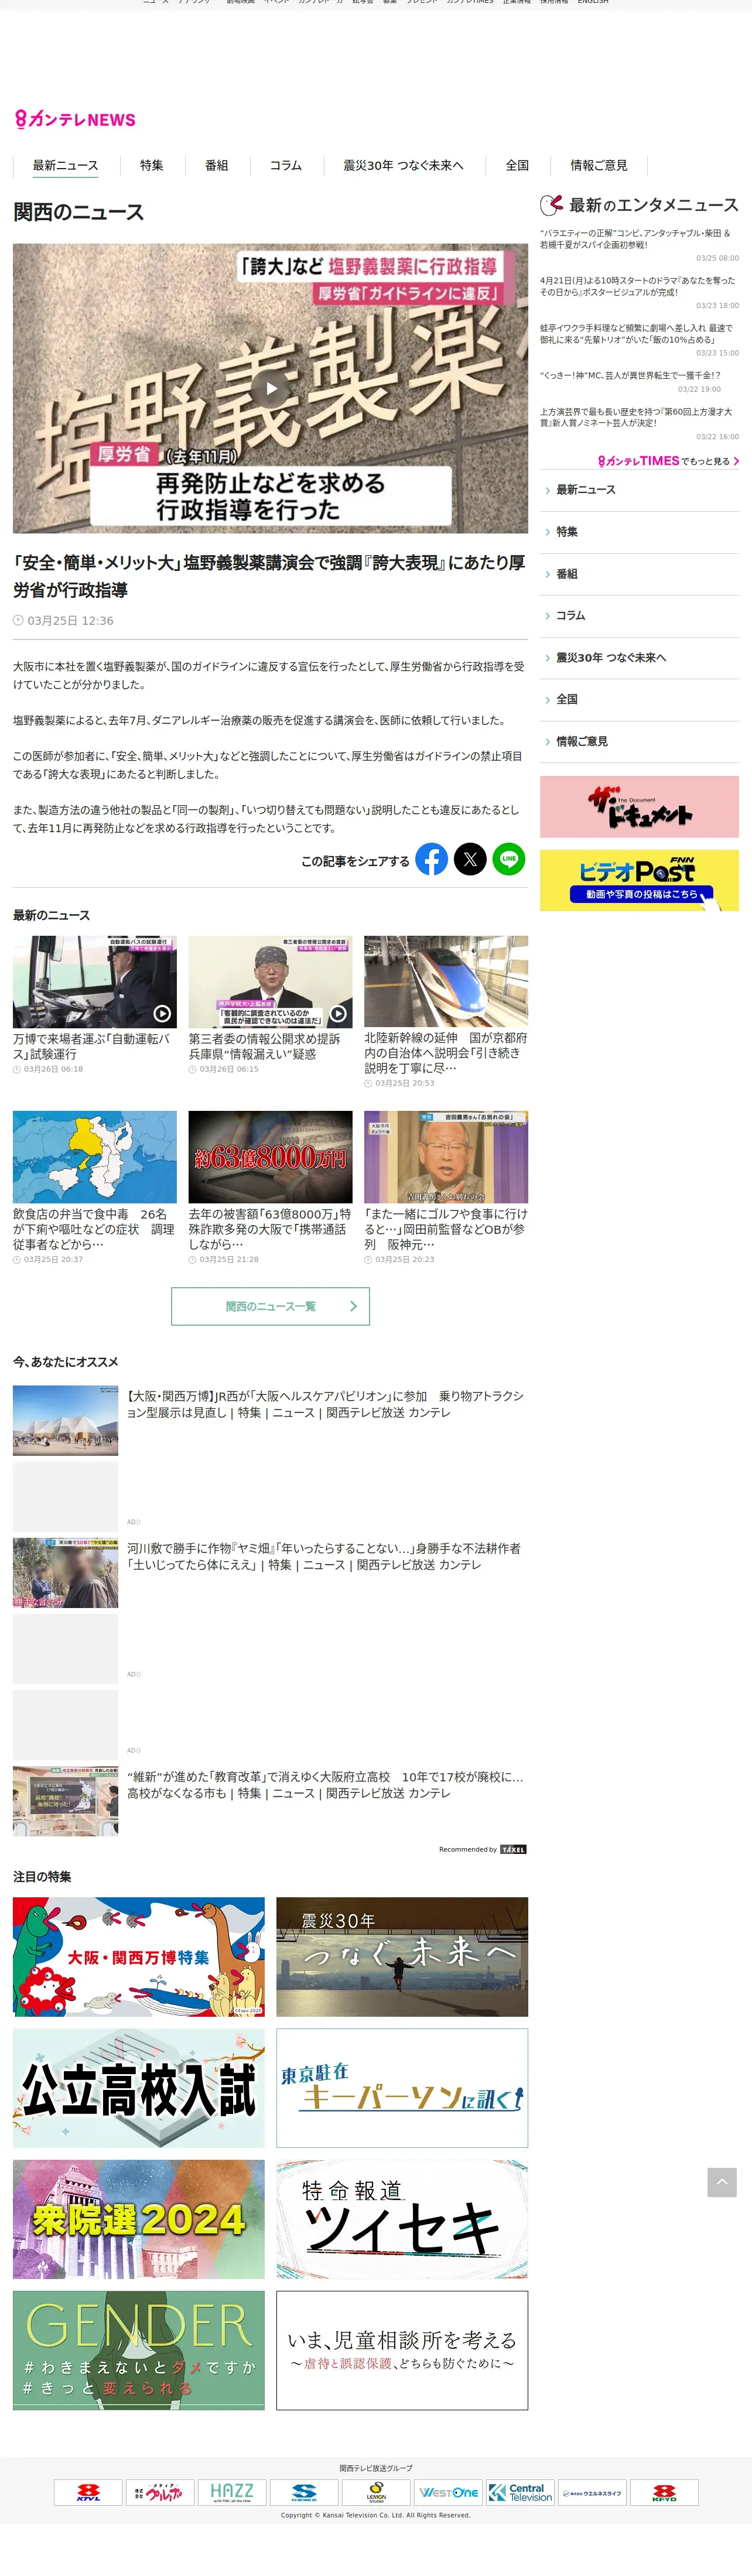Image resolution: width=752 pixels, height=2576 pixels.
Task: Open 番組 tab in navigation
Action: 217,165
